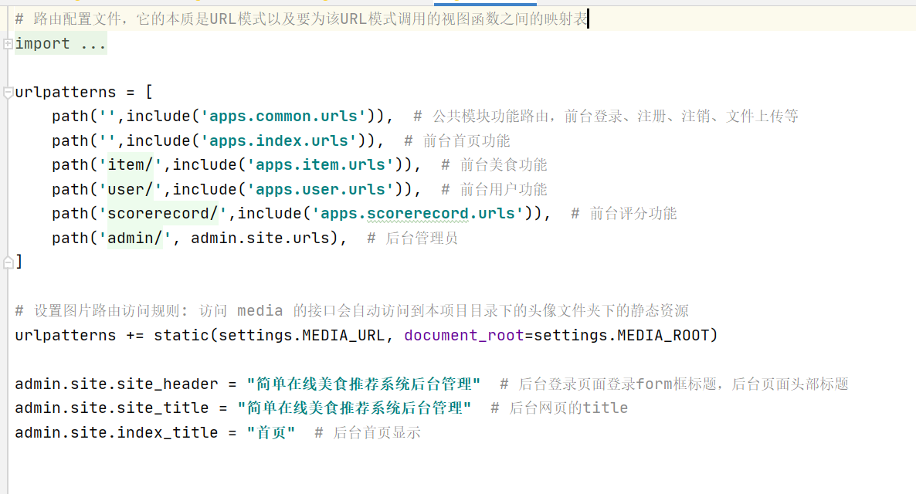This screenshot has width=916, height=494.
Task: Click the "首页" string value
Action: [270, 433]
